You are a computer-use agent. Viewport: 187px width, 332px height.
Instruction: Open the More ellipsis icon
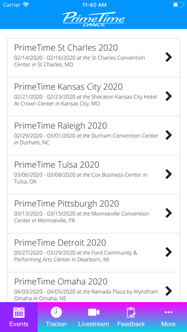pyautogui.click(x=168, y=312)
